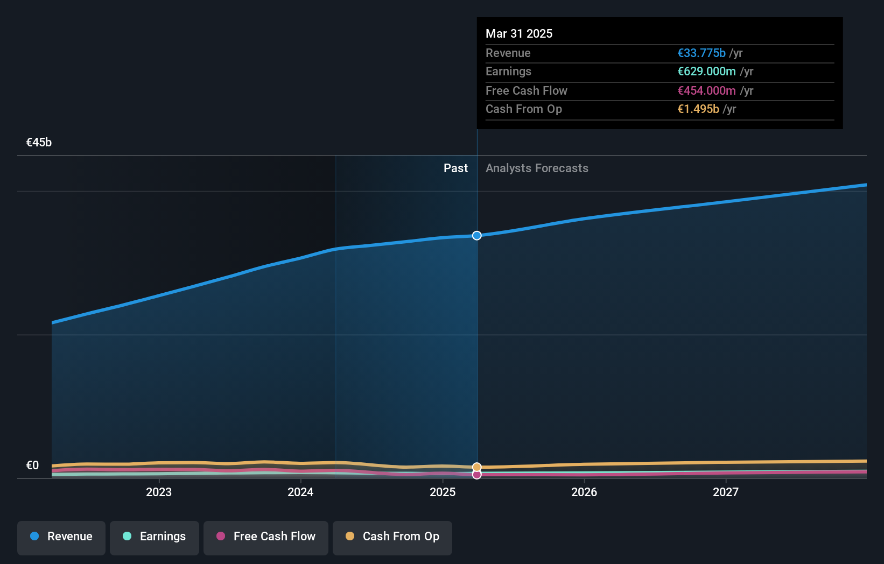Select the Revenue data point on Mar 31 2025
Image resolution: width=884 pixels, height=564 pixels.
click(x=477, y=235)
